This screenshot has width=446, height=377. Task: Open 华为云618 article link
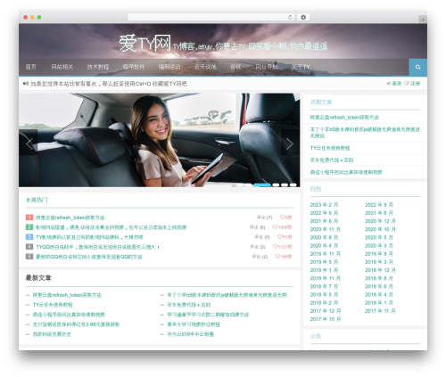(x=191, y=334)
